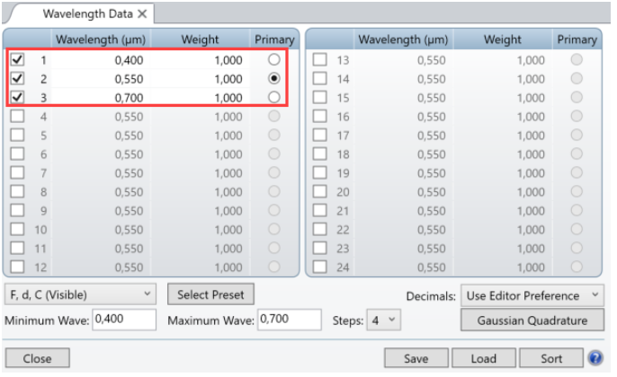Uncheck the wavelength 1 checkbox
The height and width of the screenshot is (377, 617).
click(17, 60)
